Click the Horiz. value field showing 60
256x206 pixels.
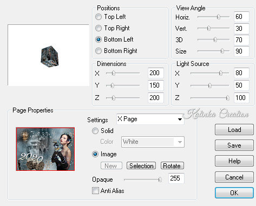pyautogui.click(x=241, y=17)
